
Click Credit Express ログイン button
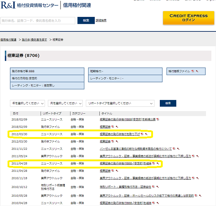(188, 18)
